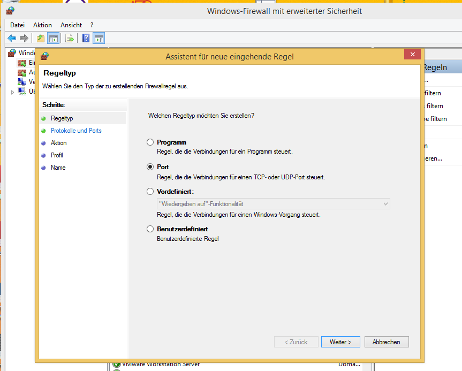Screen dimensions: 462x371
Task: Open the Ansicht menu
Action: tap(71, 25)
